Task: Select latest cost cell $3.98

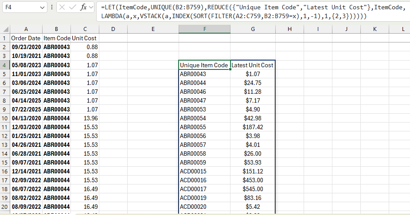Action: [253, 136]
